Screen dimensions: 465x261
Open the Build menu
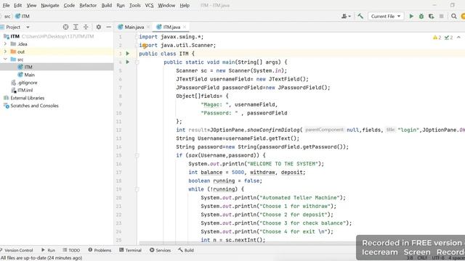(x=107, y=5)
